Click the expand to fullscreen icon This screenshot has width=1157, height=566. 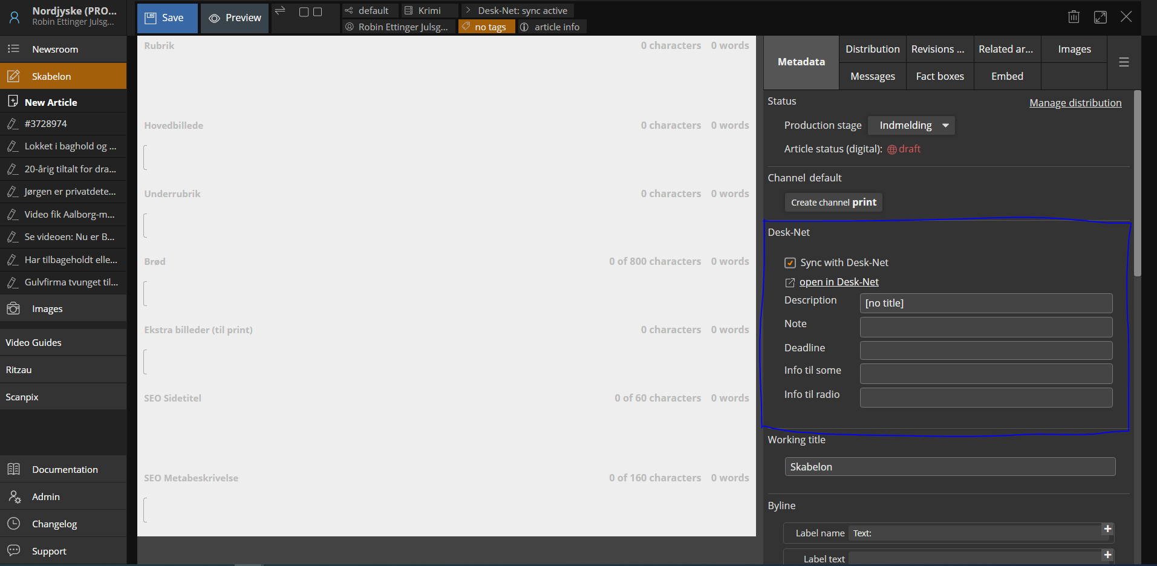(1100, 17)
